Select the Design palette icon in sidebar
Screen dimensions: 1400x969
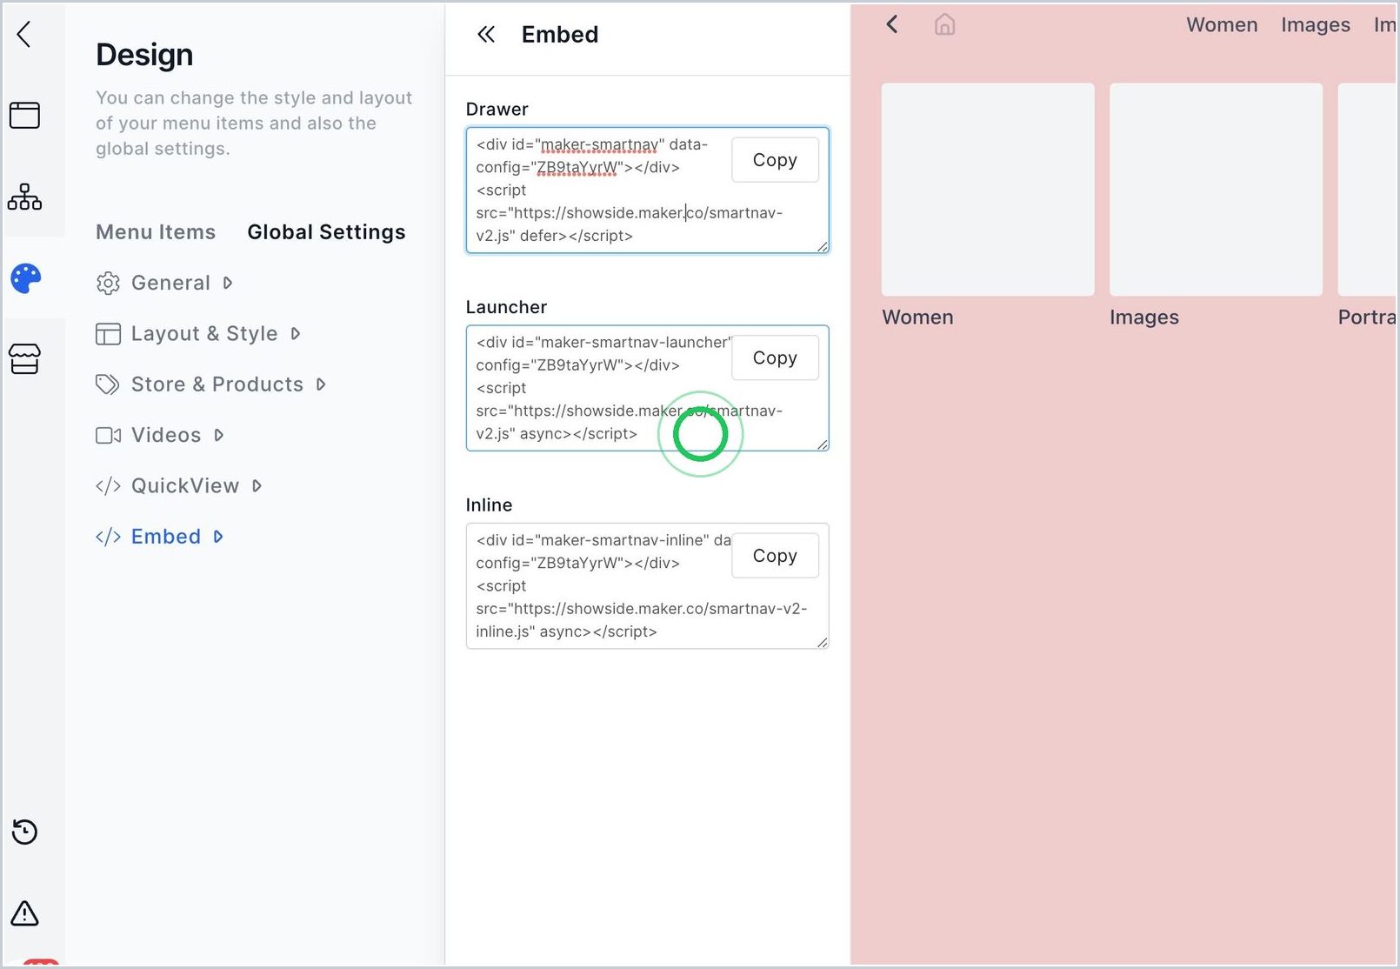coord(25,278)
